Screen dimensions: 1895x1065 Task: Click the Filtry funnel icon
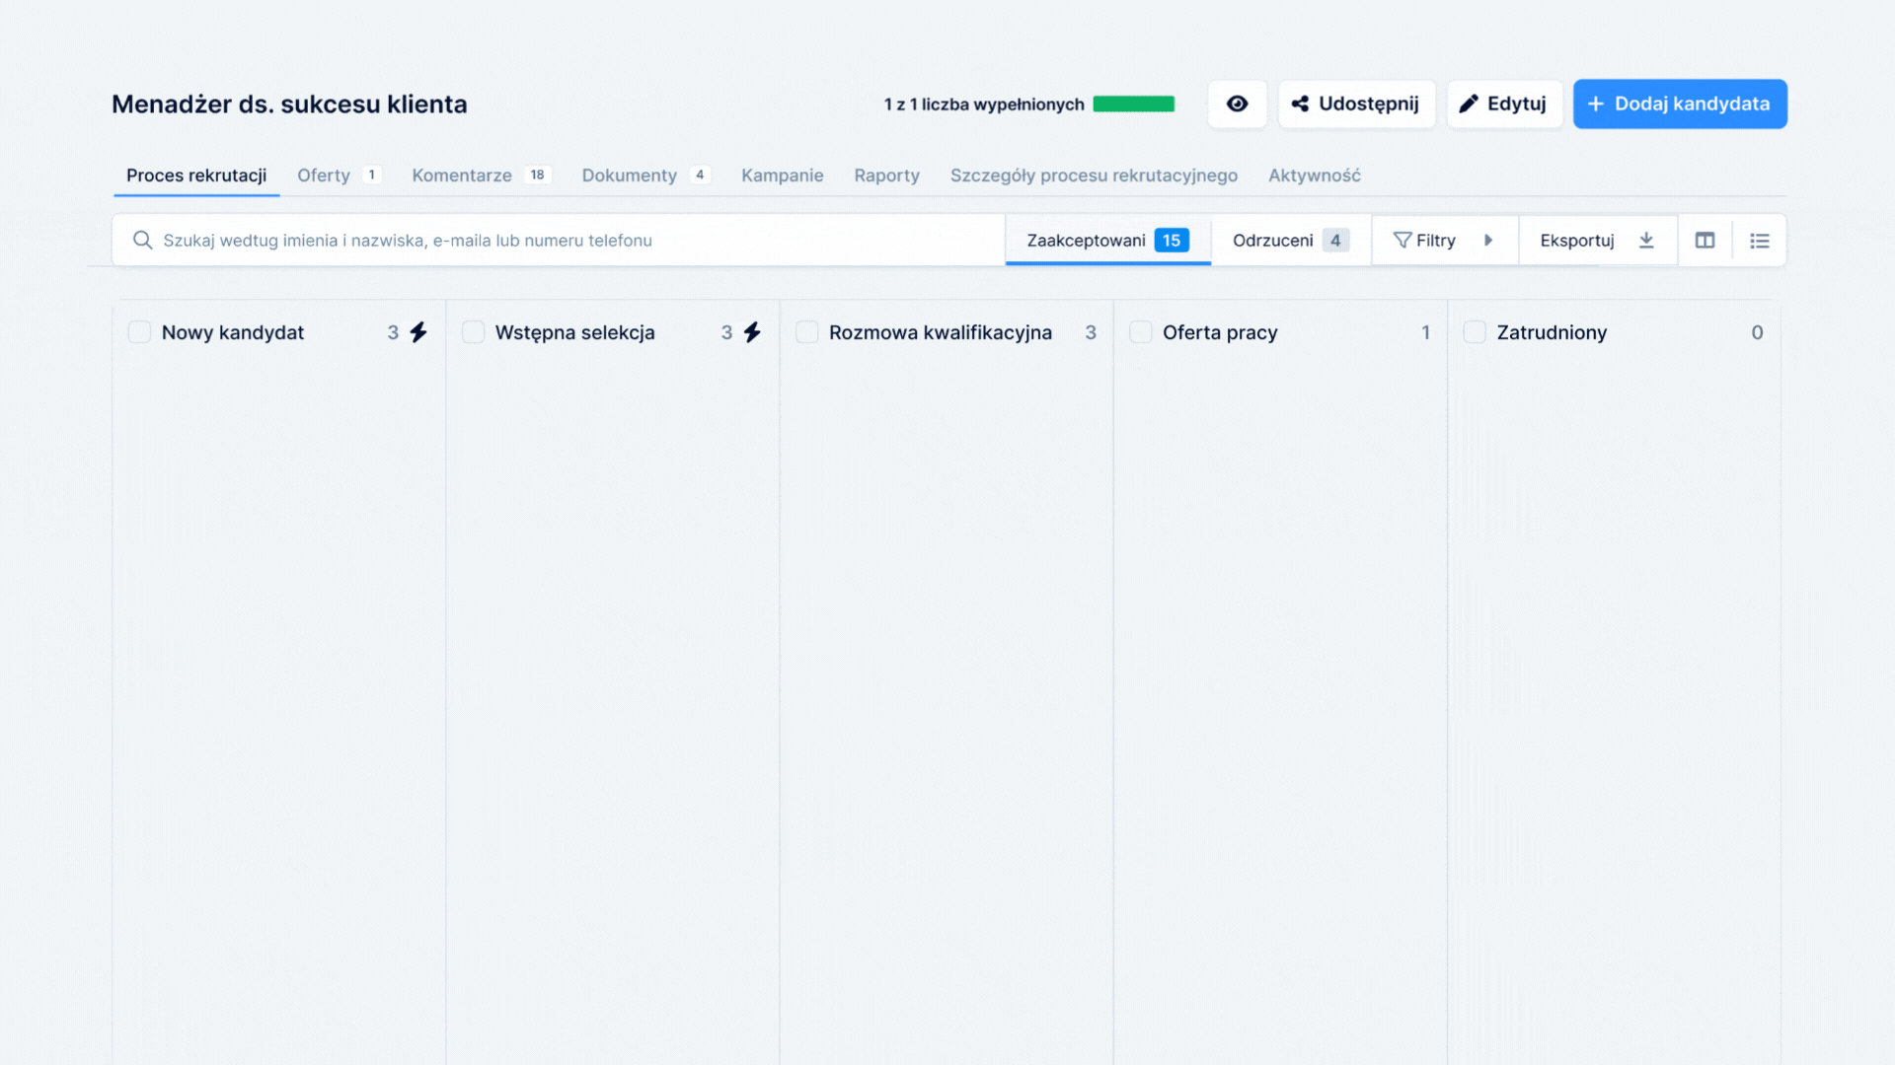(1402, 241)
